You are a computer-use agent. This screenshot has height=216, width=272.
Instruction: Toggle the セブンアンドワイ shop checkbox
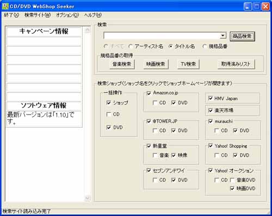click(149, 171)
